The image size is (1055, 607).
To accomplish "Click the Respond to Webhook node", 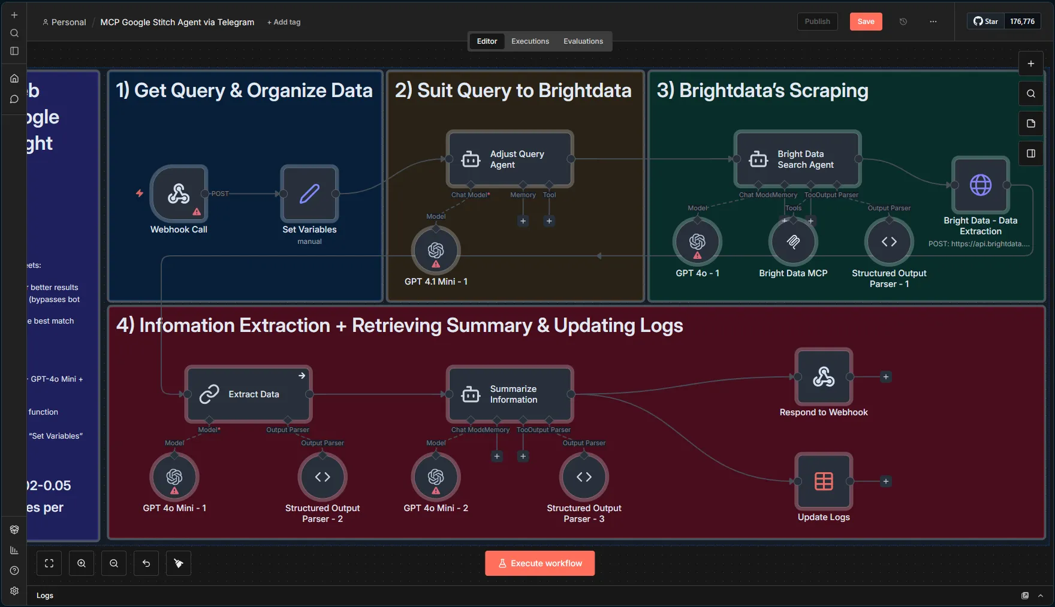I will 824,377.
